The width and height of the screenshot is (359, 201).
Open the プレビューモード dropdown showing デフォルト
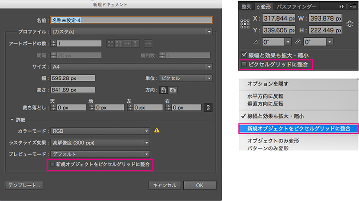point(100,154)
